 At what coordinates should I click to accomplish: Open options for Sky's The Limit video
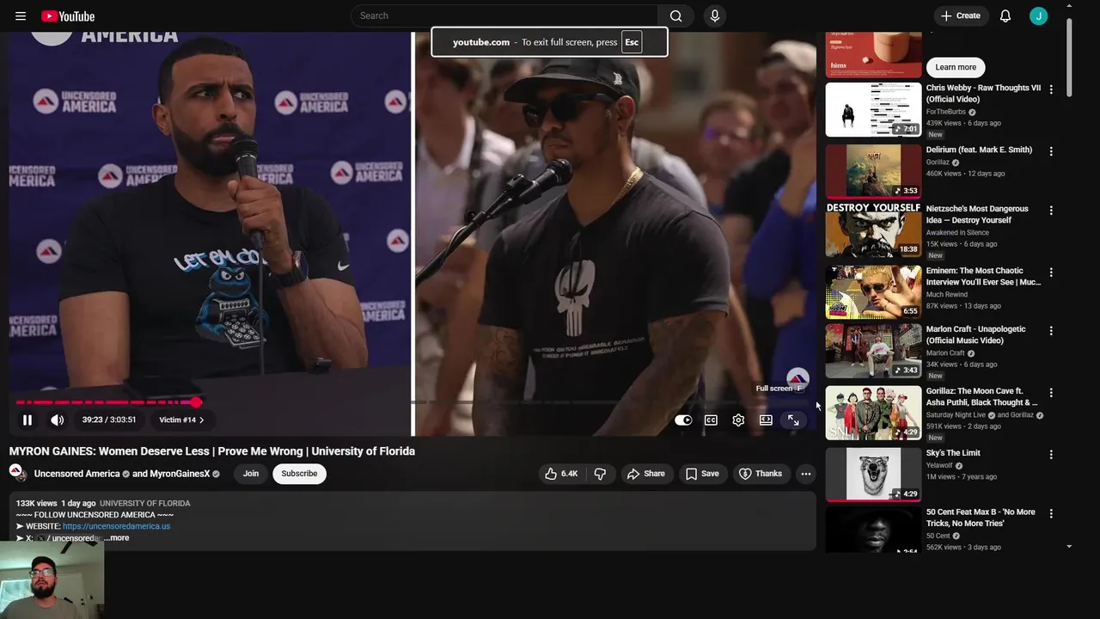tap(1050, 455)
